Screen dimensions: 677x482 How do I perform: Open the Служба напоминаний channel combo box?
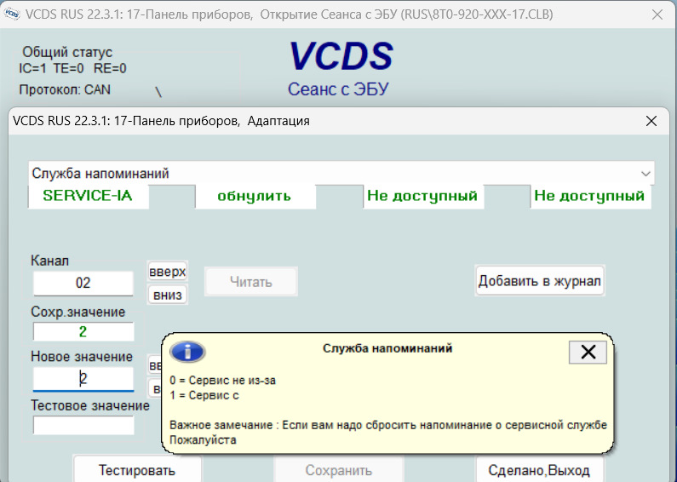tap(341, 174)
